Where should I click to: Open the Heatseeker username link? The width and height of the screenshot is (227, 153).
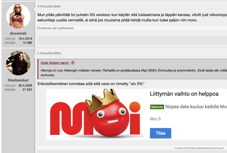18,80
